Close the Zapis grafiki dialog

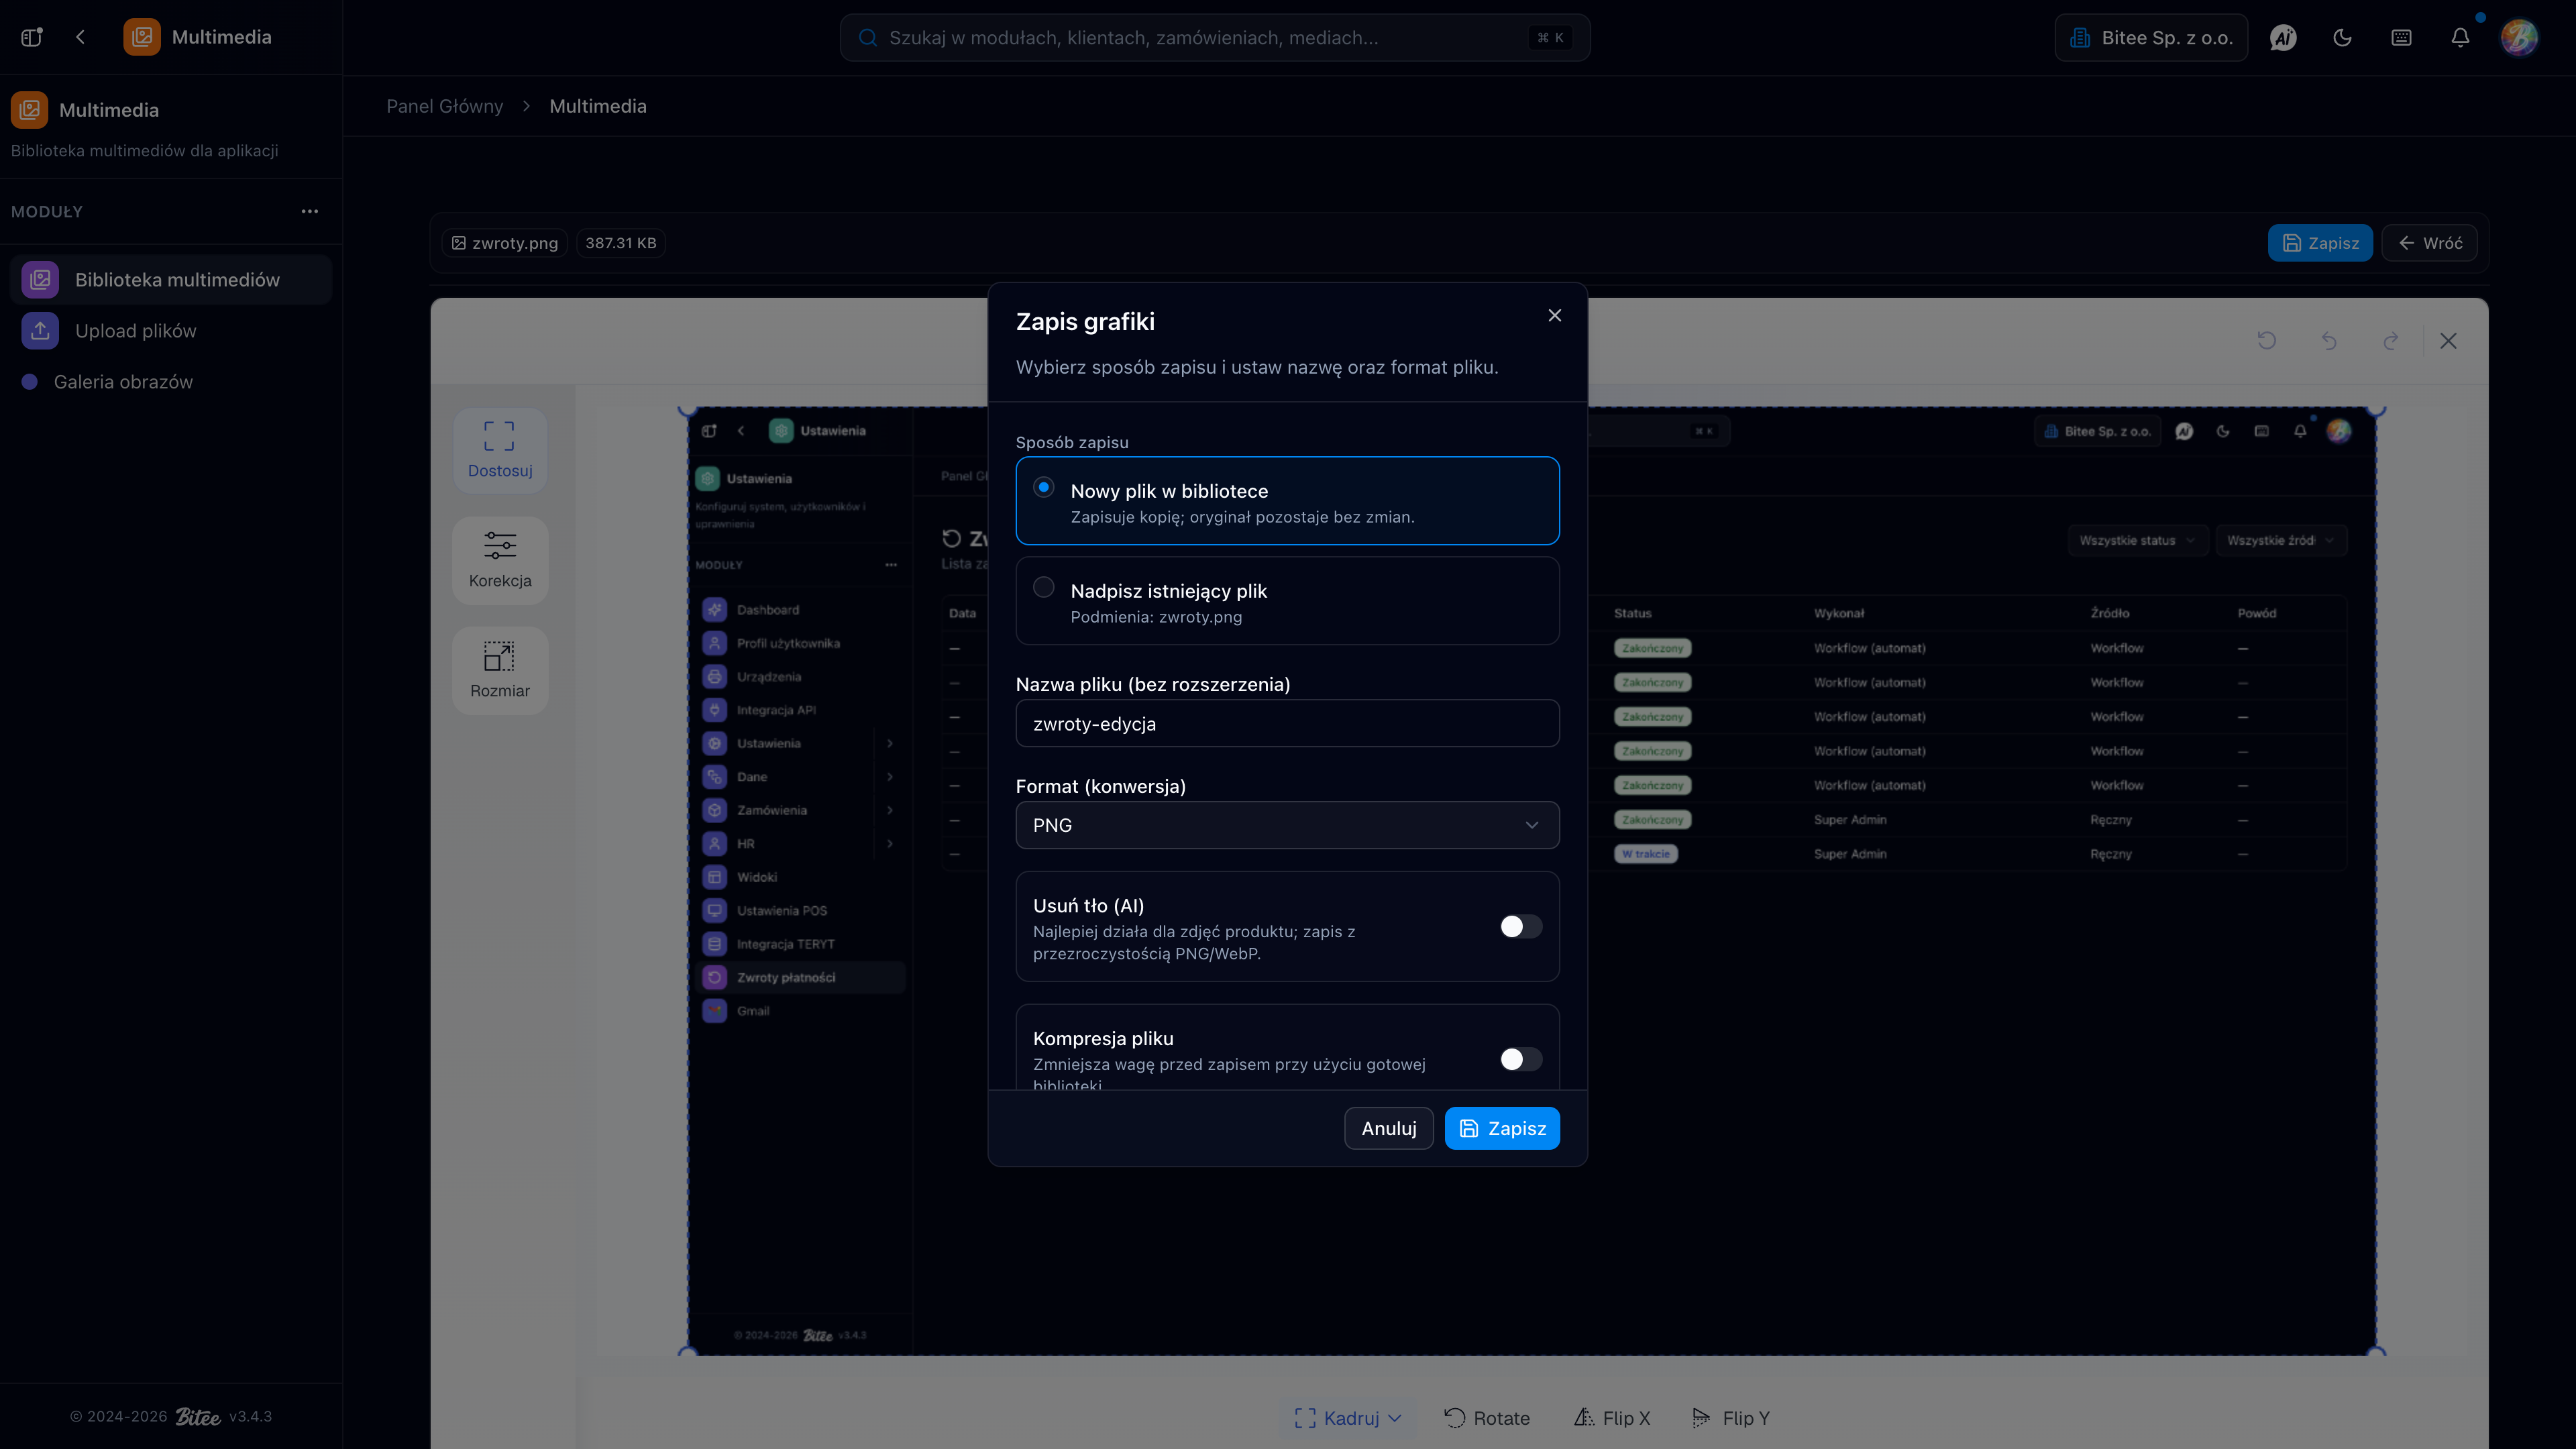[x=1555, y=315]
